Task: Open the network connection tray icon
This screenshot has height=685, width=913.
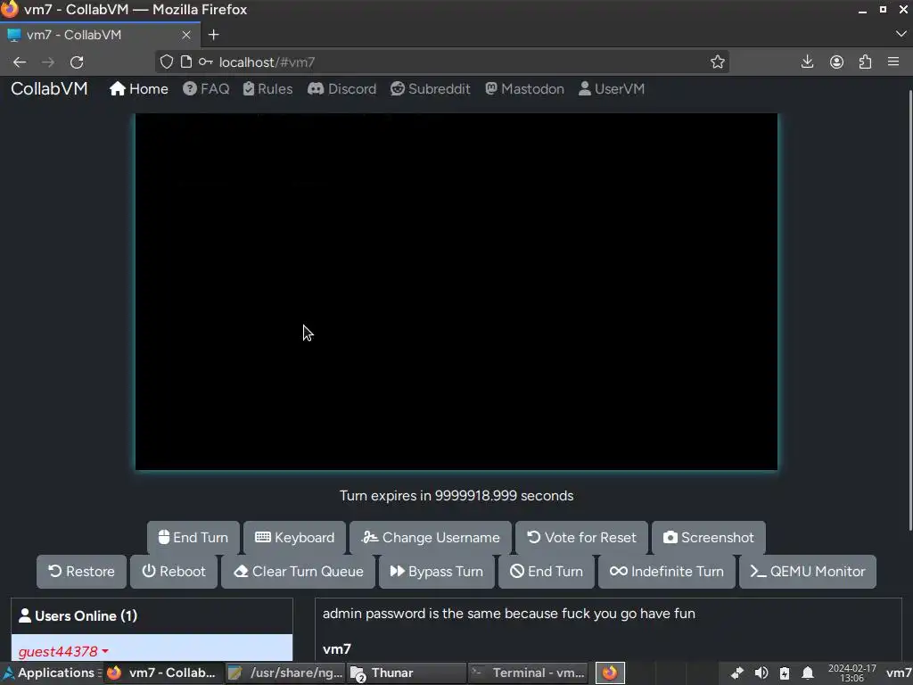Action: [737, 673]
